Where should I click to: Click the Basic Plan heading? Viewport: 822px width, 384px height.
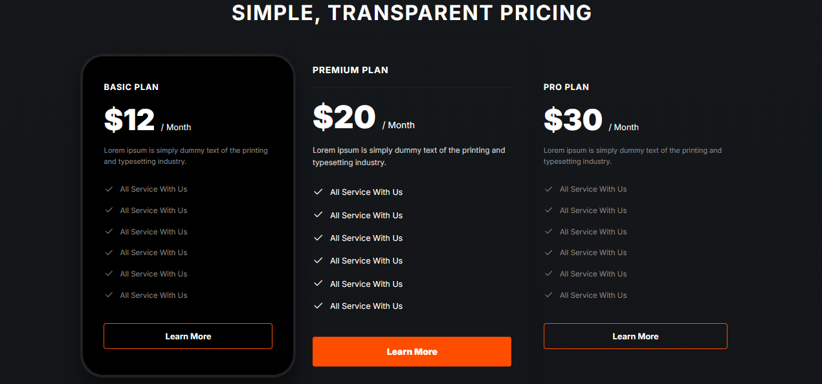pyautogui.click(x=131, y=87)
